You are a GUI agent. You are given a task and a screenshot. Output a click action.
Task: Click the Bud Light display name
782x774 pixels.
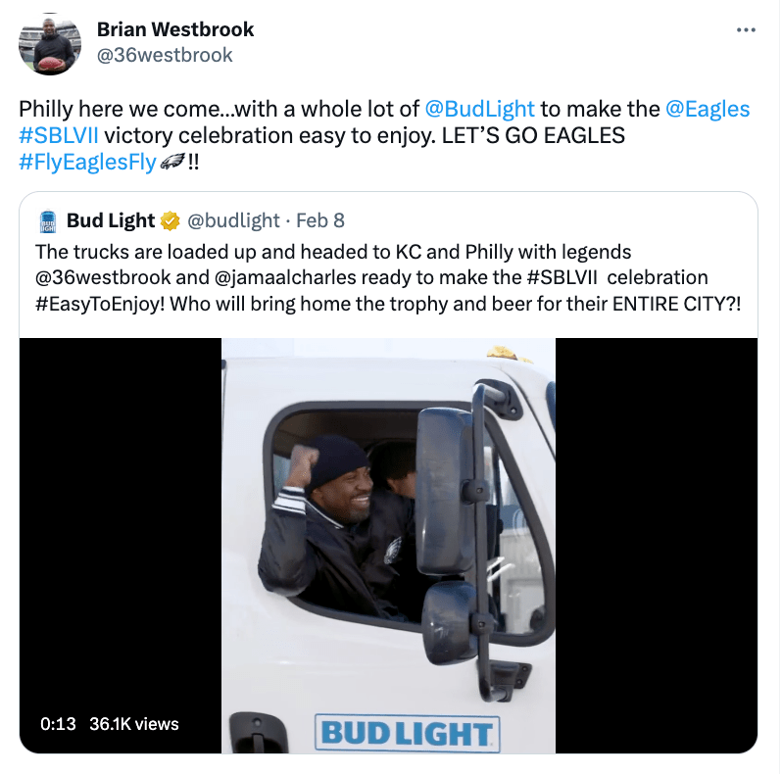(x=111, y=220)
